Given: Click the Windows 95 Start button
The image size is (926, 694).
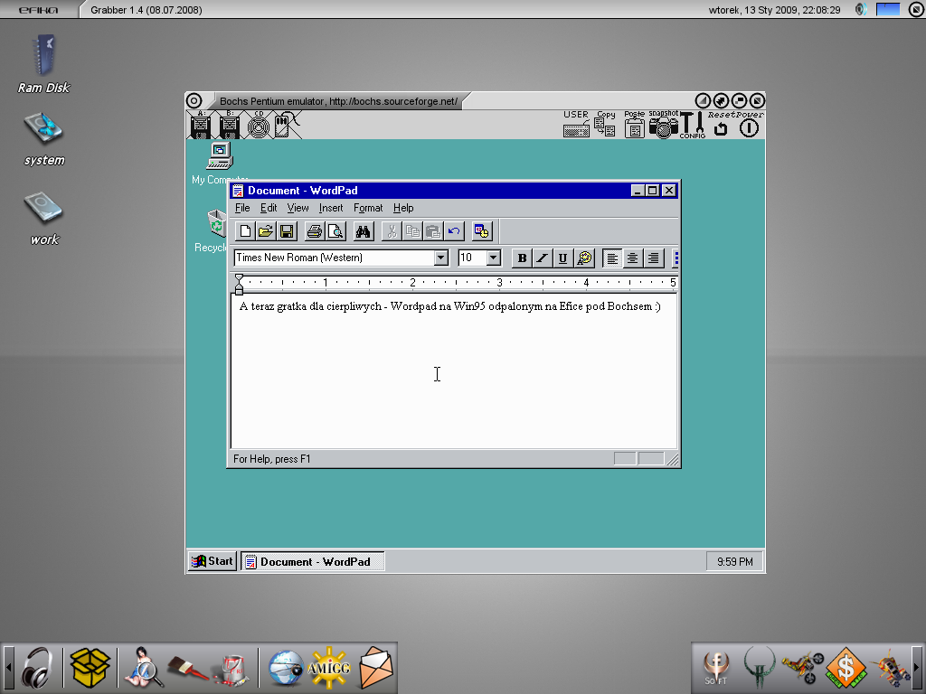Looking at the screenshot, I should [x=213, y=561].
